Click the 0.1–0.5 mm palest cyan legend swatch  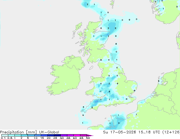5,135
